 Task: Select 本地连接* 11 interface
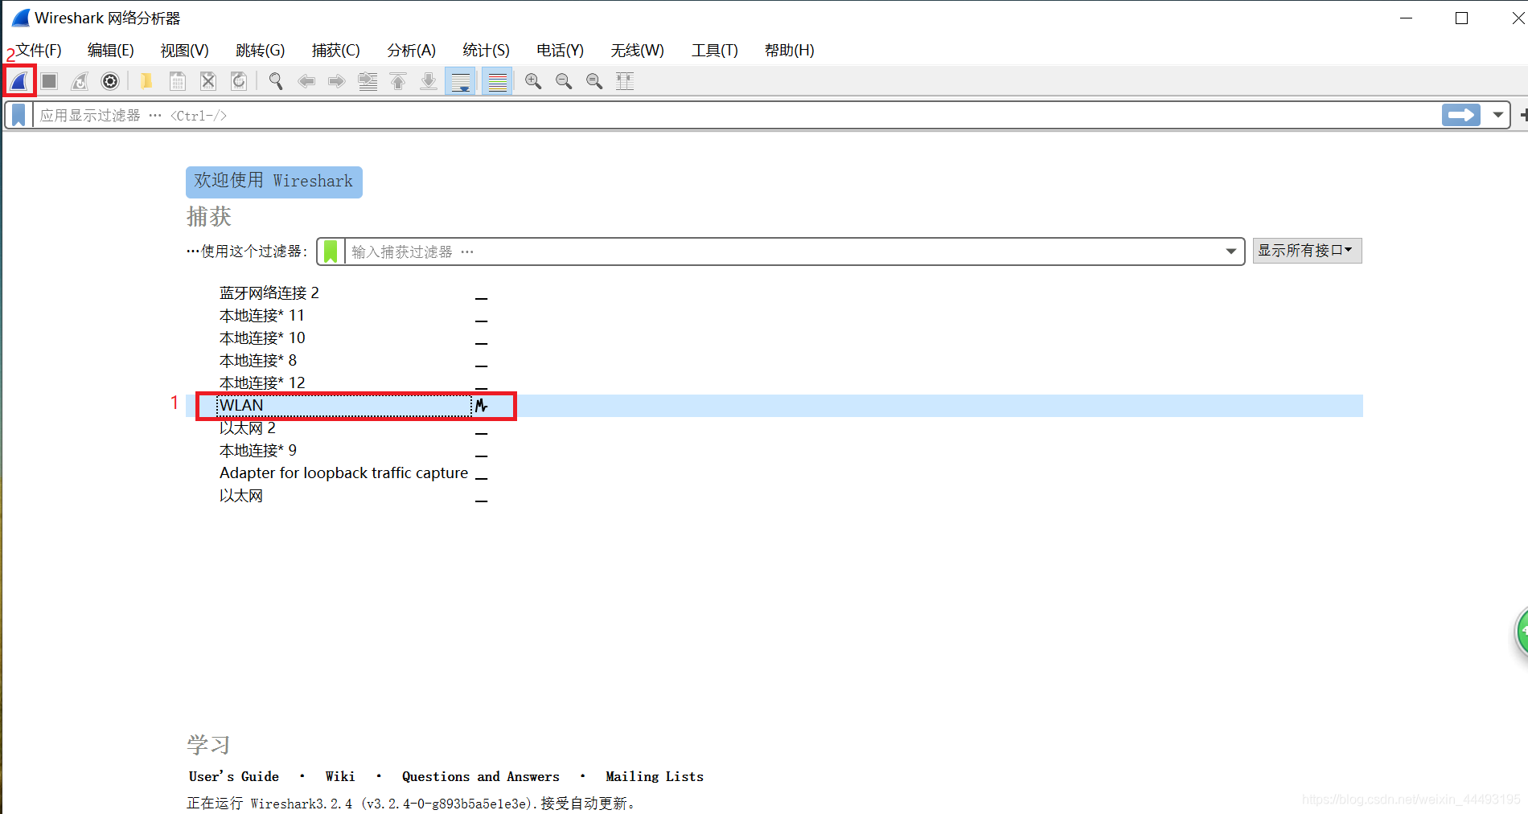262,315
